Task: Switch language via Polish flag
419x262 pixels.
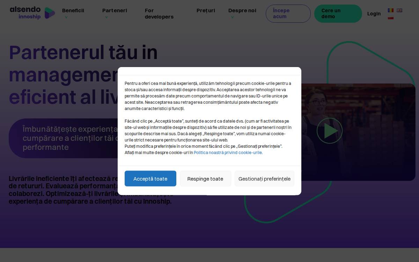Action: click(x=391, y=17)
